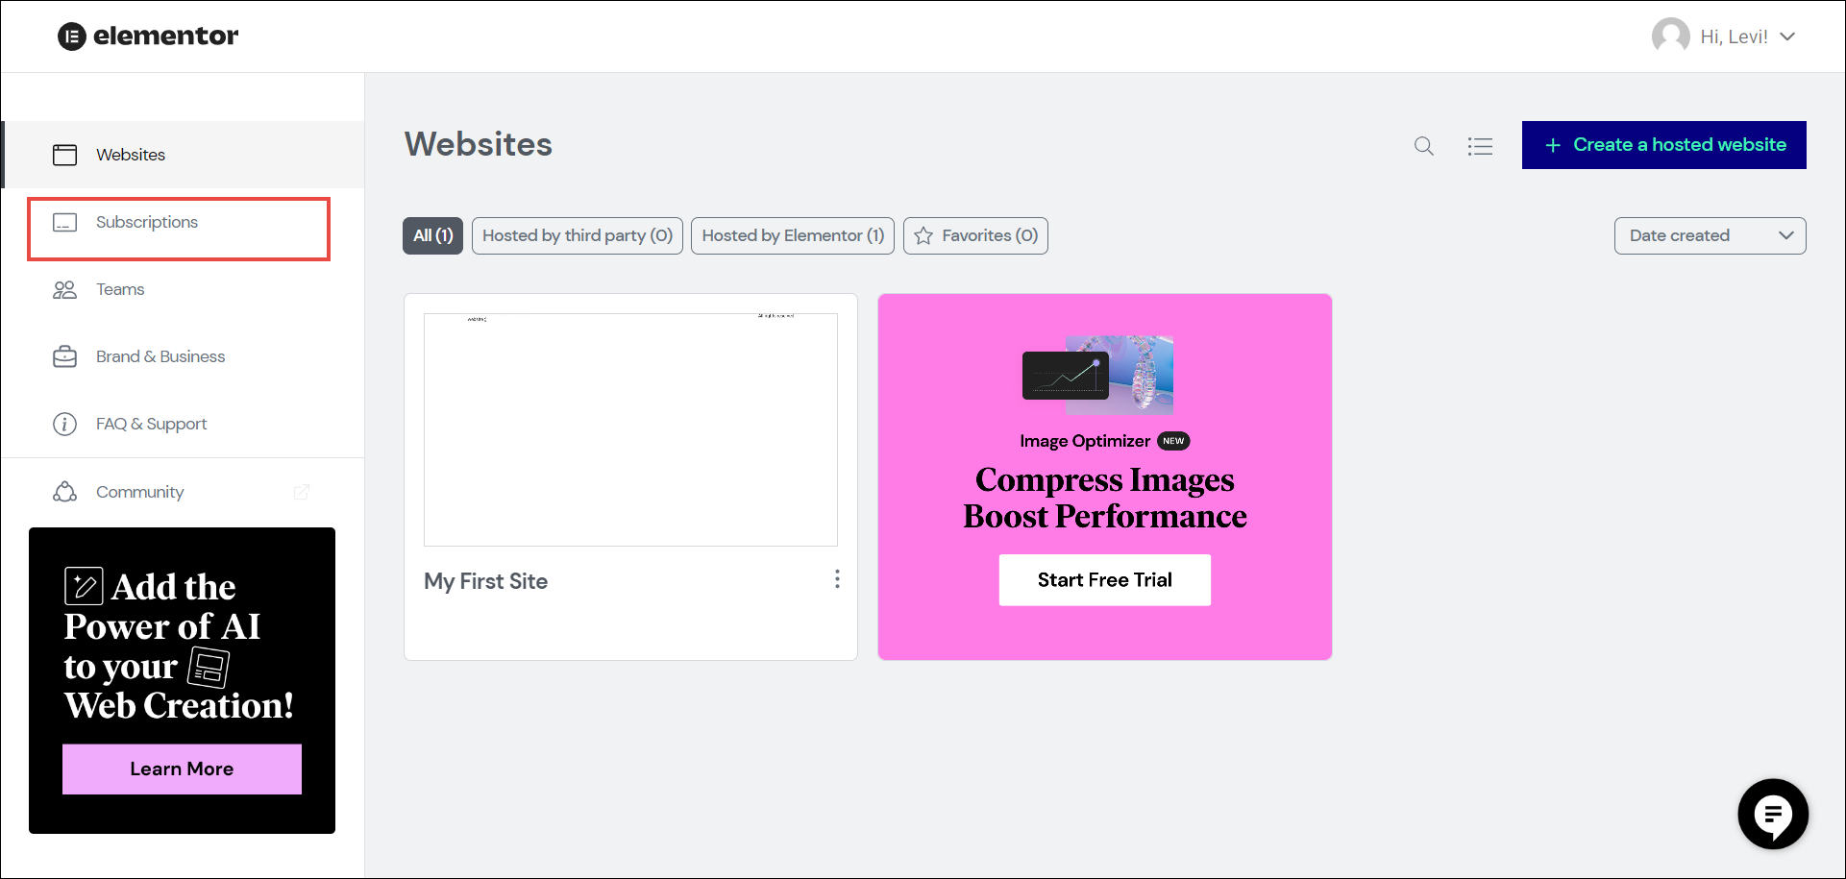Click the Favorites star icon
This screenshot has height=879, width=1846.
pyautogui.click(x=923, y=235)
